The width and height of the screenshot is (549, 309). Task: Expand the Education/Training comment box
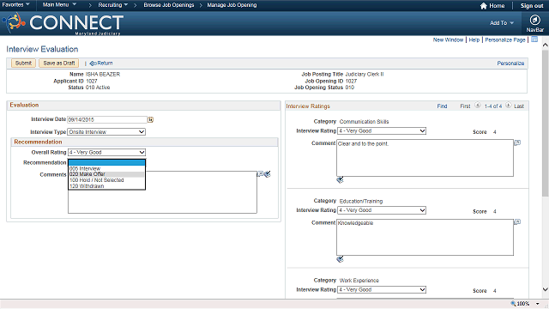pos(517,221)
